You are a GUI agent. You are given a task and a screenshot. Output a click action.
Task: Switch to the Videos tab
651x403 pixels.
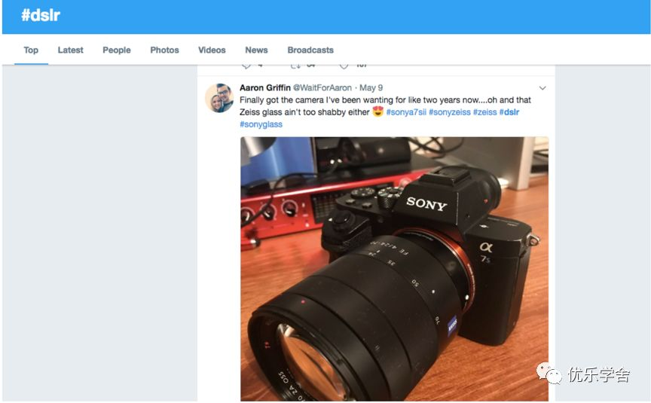tap(212, 50)
